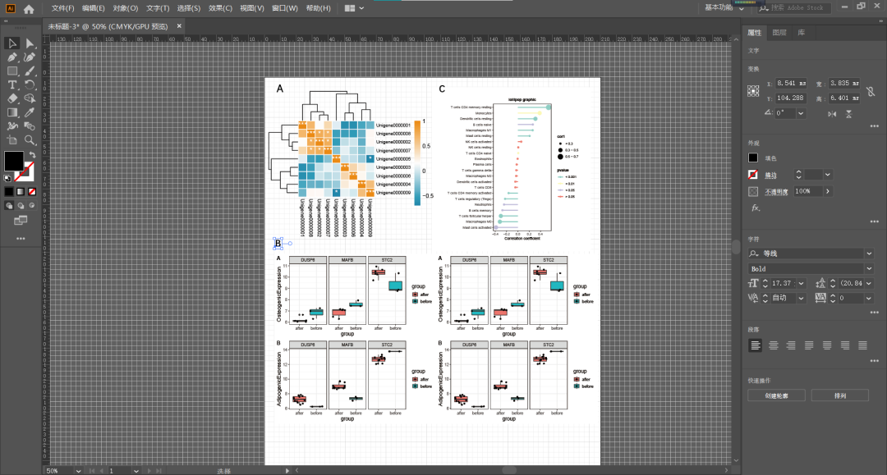This screenshot has height=475, width=887.
Task: Set paragraph to align left
Action: pos(756,345)
